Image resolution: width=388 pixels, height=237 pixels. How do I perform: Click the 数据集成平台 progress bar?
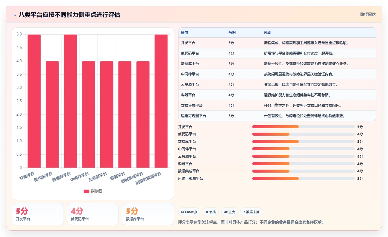pyautogui.click(x=304, y=171)
